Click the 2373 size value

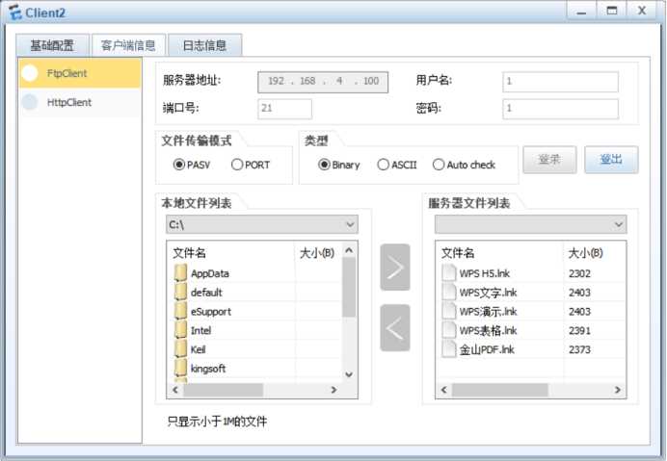pyautogui.click(x=579, y=349)
